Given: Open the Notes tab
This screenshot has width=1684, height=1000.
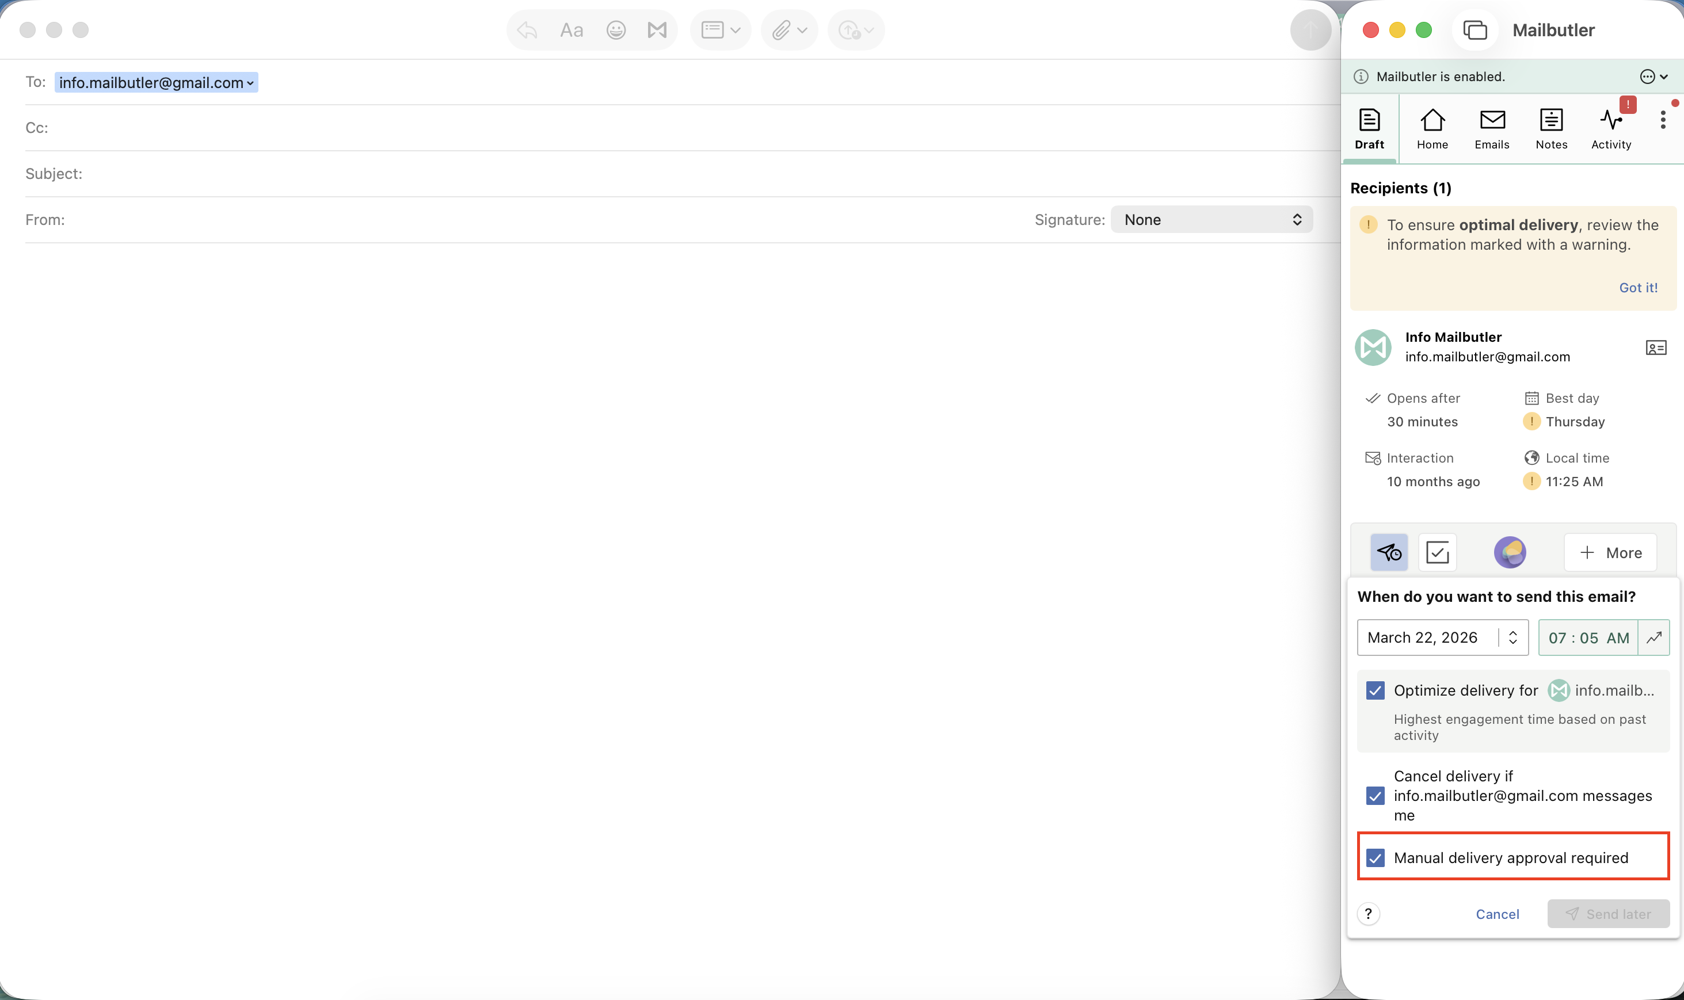Looking at the screenshot, I should (x=1551, y=128).
